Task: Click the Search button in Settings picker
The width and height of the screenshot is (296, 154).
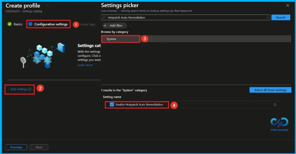Action: pos(280,17)
